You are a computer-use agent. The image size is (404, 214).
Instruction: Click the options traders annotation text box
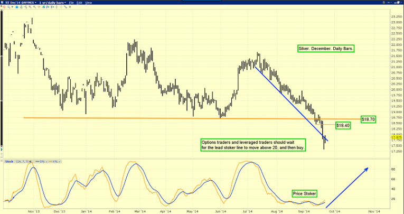(x=254, y=145)
